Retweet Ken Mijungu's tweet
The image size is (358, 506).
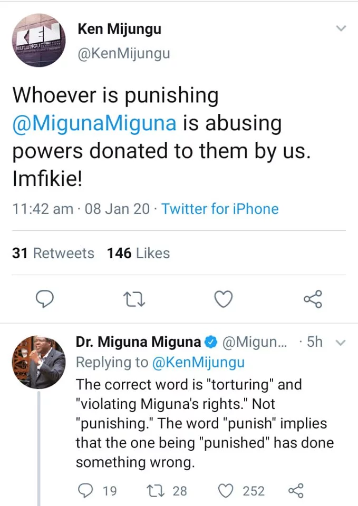tap(134, 299)
